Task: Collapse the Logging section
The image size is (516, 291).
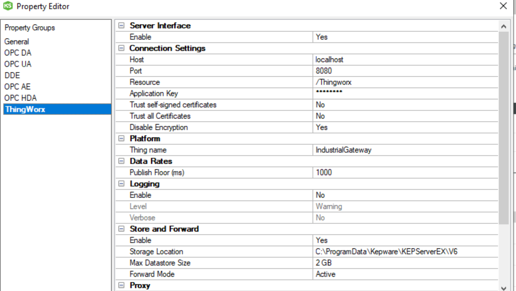Action: tap(121, 184)
